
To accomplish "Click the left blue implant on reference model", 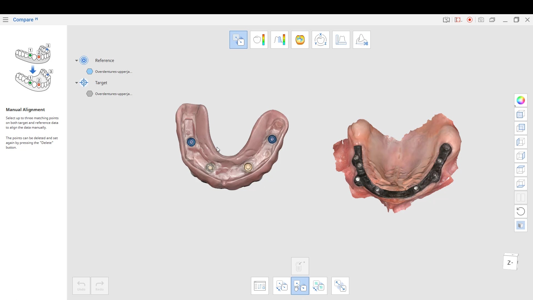I will click(191, 142).
